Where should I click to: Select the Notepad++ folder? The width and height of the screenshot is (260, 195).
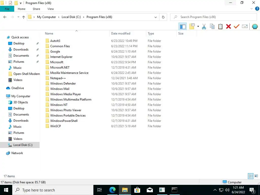(x=58, y=78)
